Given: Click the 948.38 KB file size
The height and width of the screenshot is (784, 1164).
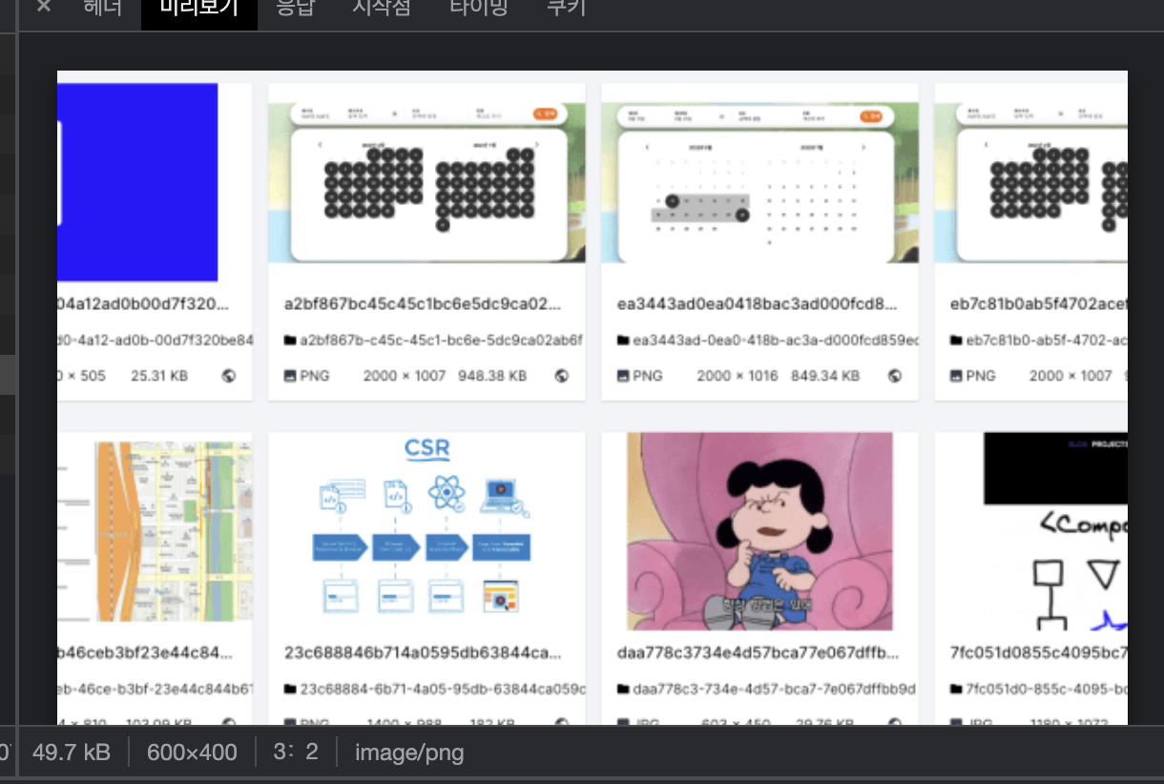Looking at the screenshot, I should point(492,376).
